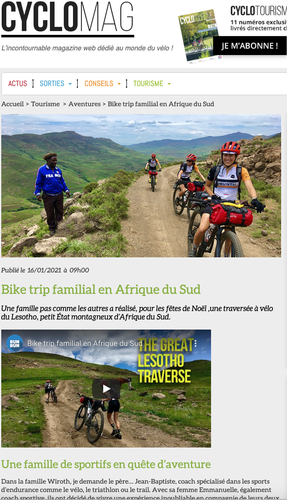Click the Run Run channel avatar icon
The height and width of the screenshot is (500, 287).
coord(15,343)
